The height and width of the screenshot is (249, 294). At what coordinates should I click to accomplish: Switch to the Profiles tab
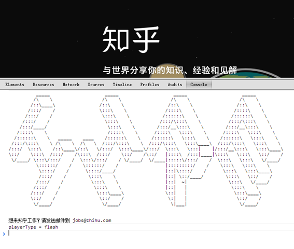(150, 85)
